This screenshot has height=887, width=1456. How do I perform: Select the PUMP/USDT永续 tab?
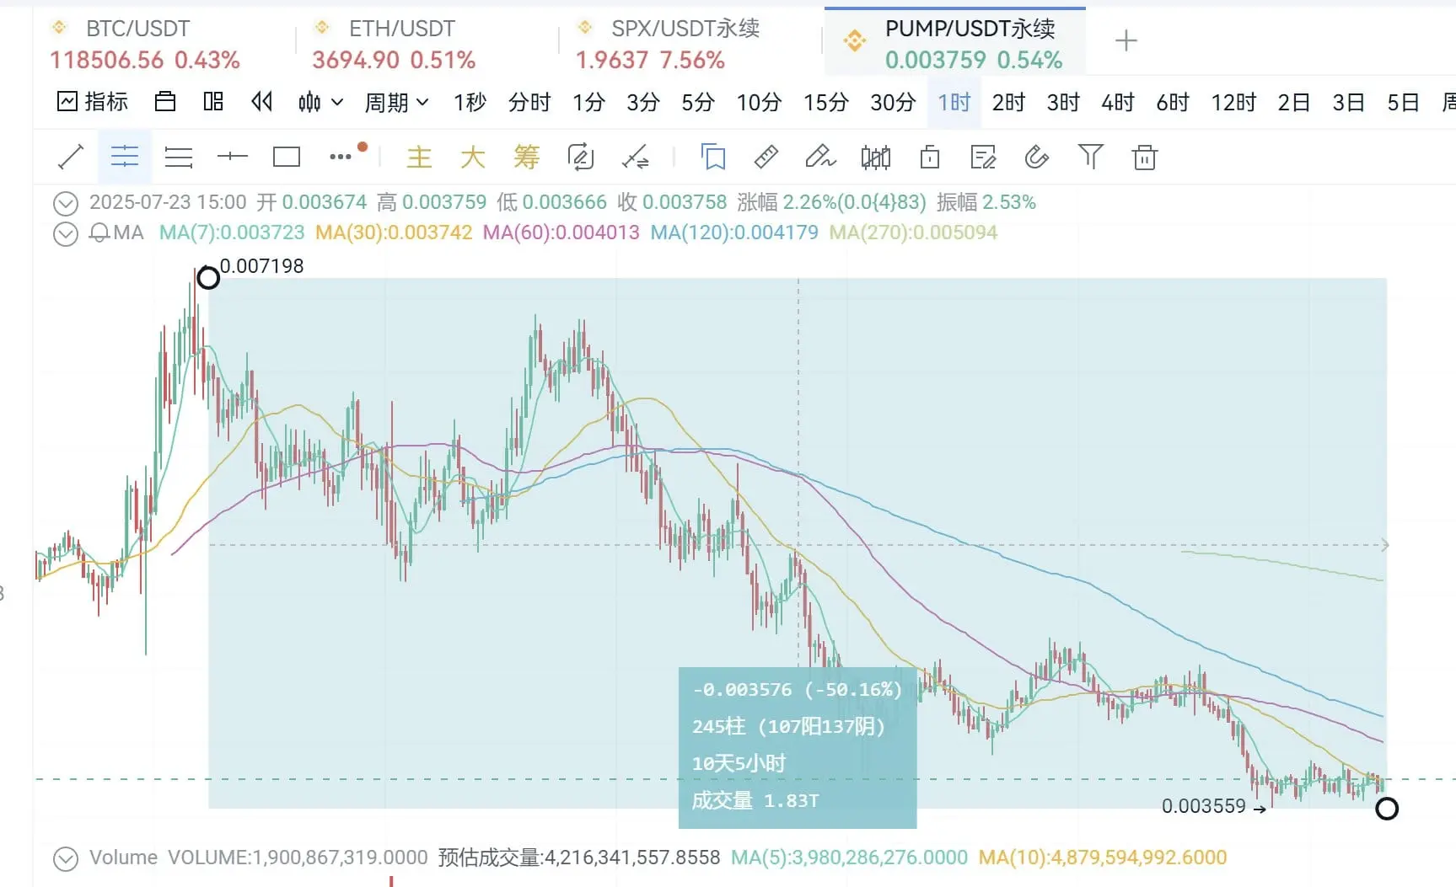pos(954,42)
